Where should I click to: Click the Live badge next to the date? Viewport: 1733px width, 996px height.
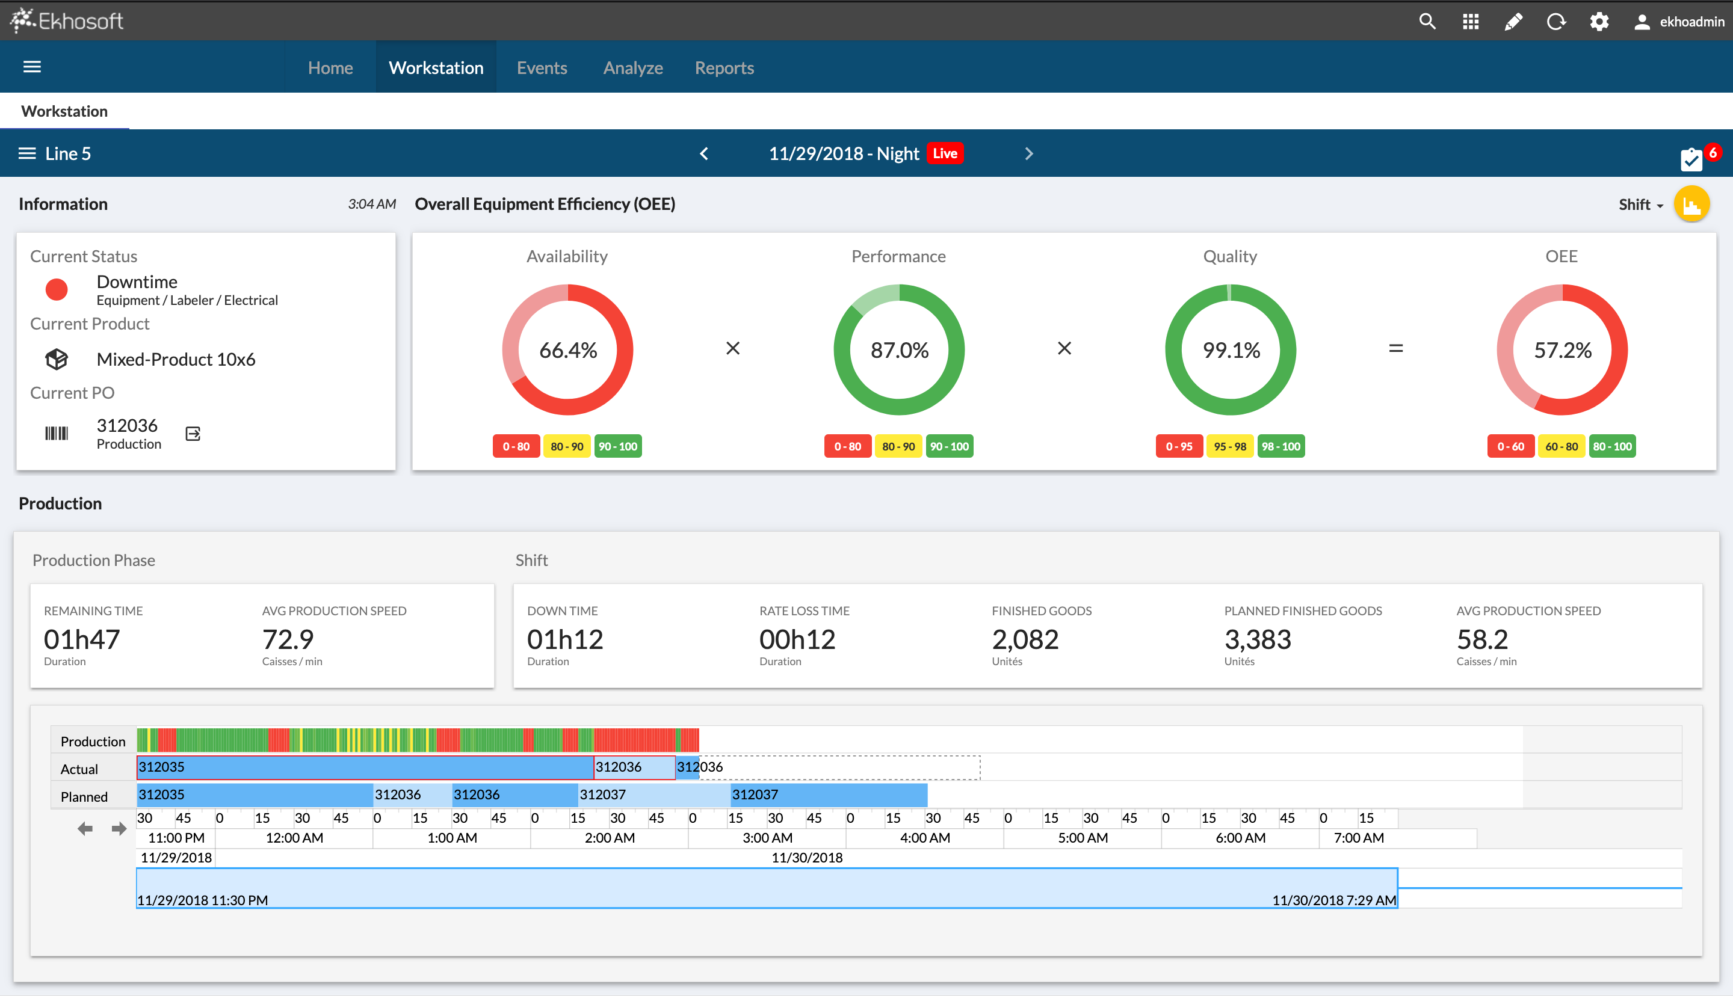(945, 153)
